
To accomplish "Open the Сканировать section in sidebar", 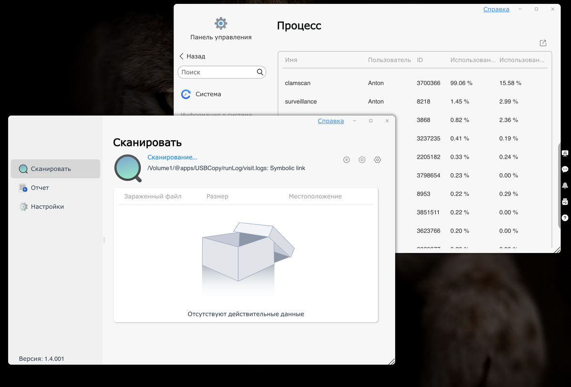I will tap(55, 169).
